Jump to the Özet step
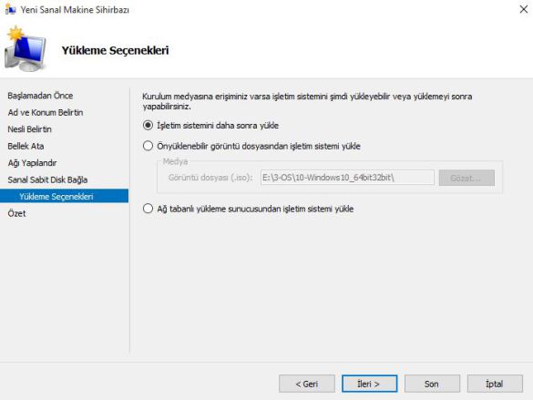The height and width of the screenshot is (400, 533). [x=16, y=213]
